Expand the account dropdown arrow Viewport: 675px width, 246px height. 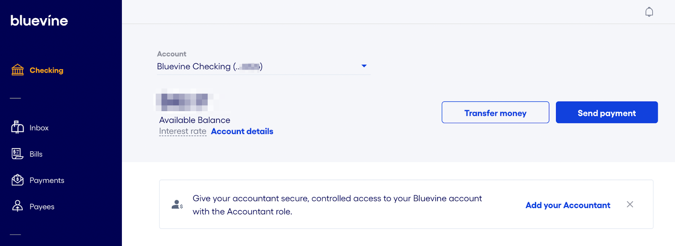point(364,66)
